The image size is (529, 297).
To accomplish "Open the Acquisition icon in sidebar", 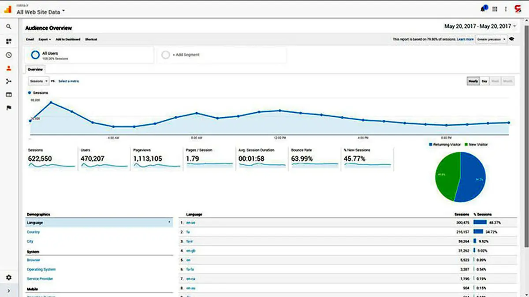I will pyautogui.click(x=8, y=82).
